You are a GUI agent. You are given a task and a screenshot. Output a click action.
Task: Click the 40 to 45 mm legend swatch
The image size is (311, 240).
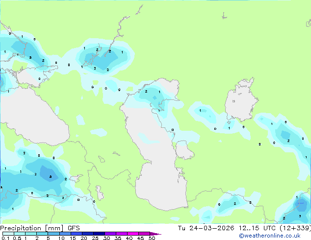(x=132, y=234)
